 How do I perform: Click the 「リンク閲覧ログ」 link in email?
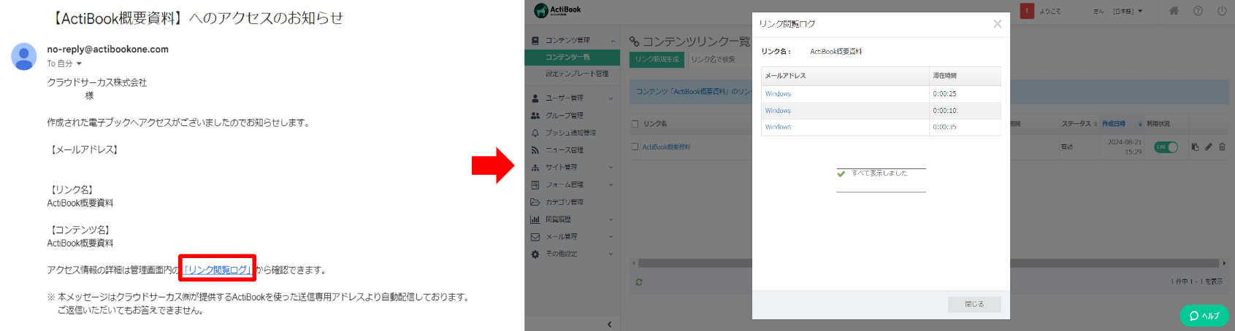click(217, 270)
